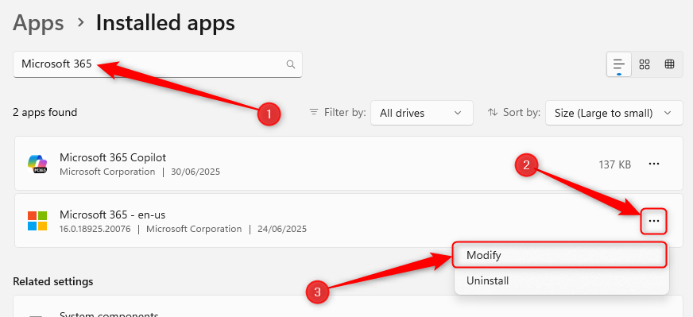
Task: Click the breadcrumb chevron separator
Action: [x=80, y=23]
